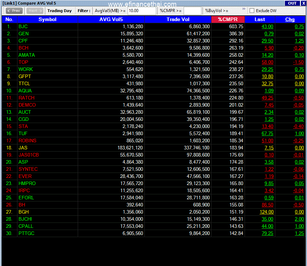The image size is (307, 266).
Task: Select the HMPRO symbol
Action: (27, 183)
